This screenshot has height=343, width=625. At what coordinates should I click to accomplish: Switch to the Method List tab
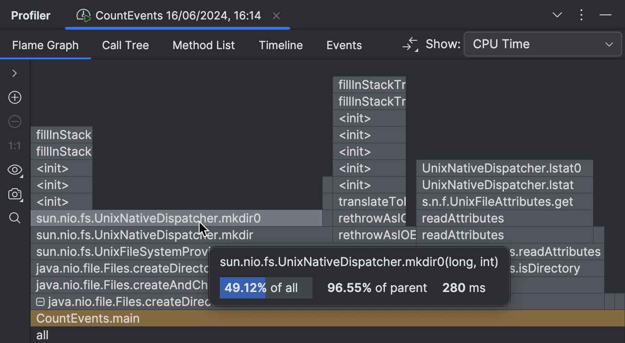204,45
